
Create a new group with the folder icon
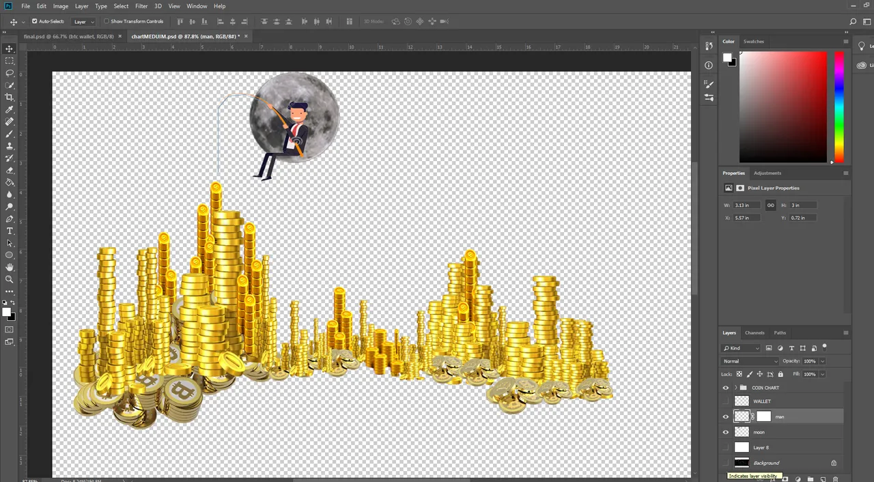[x=810, y=479]
